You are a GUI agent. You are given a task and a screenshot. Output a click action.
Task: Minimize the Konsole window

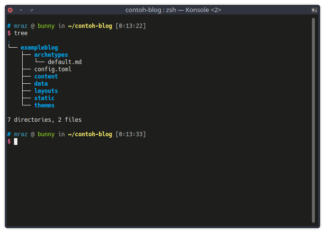[x=21, y=10]
